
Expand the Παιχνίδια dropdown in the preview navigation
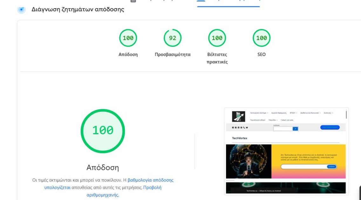[x=273, y=120]
